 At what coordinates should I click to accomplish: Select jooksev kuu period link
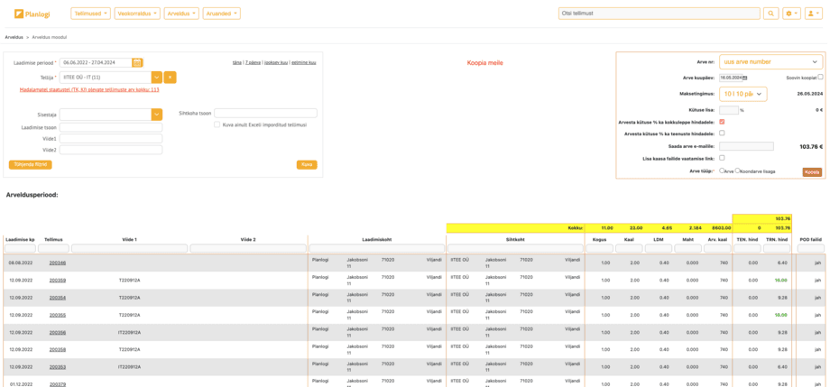click(276, 62)
